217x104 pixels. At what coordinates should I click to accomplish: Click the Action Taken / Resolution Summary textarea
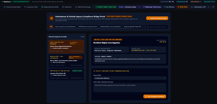[x=130, y=88]
